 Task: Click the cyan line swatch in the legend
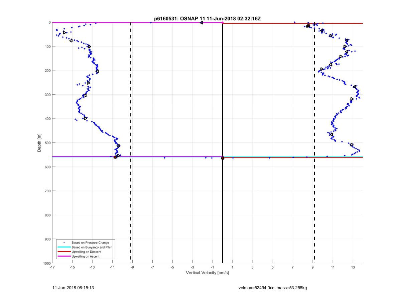point(64,247)
